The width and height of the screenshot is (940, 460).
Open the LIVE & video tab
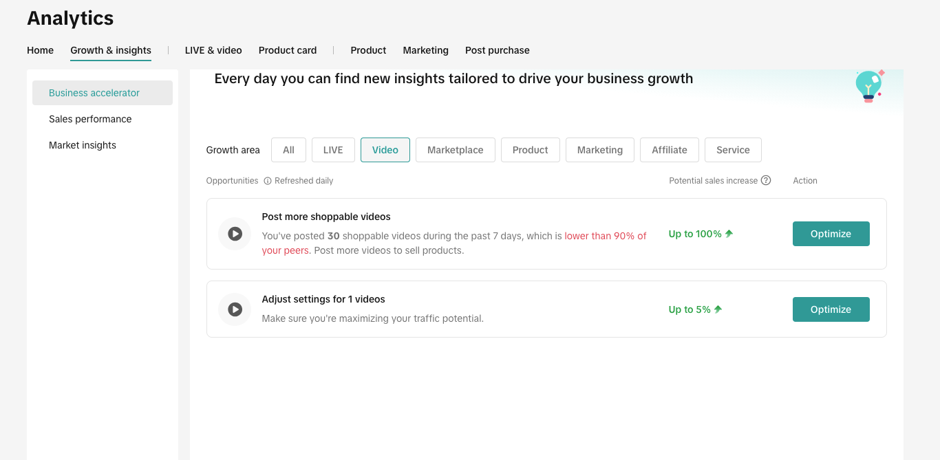[x=213, y=50]
